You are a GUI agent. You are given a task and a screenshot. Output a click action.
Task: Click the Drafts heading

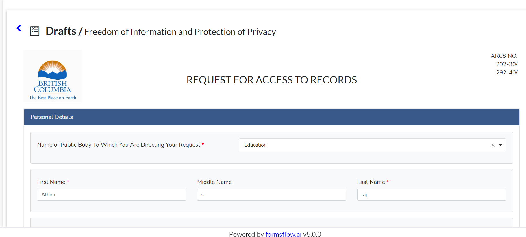61,31
